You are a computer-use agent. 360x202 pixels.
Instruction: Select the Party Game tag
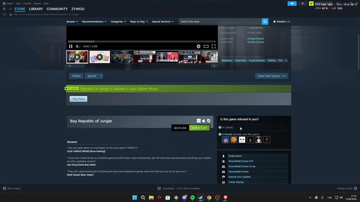[x=240, y=61]
